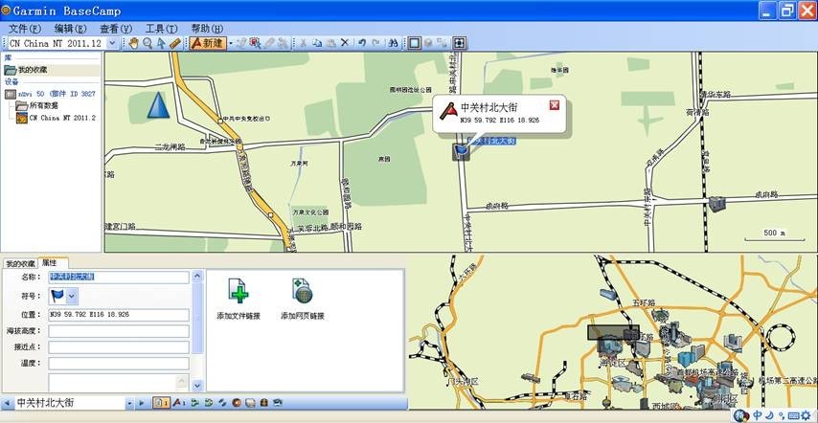Select the magnifier zoom tool
This screenshot has height=423, width=818.
click(x=148, y=43)
